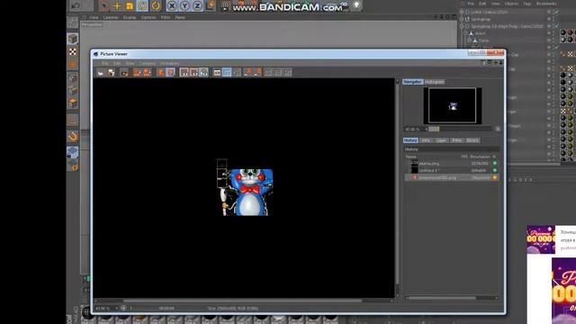
Task: Select the Info tab
Action: [x=426, y=140]
